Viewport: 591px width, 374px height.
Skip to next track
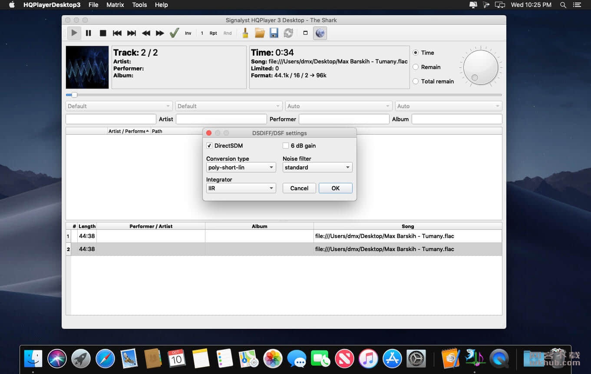(132, 33)
